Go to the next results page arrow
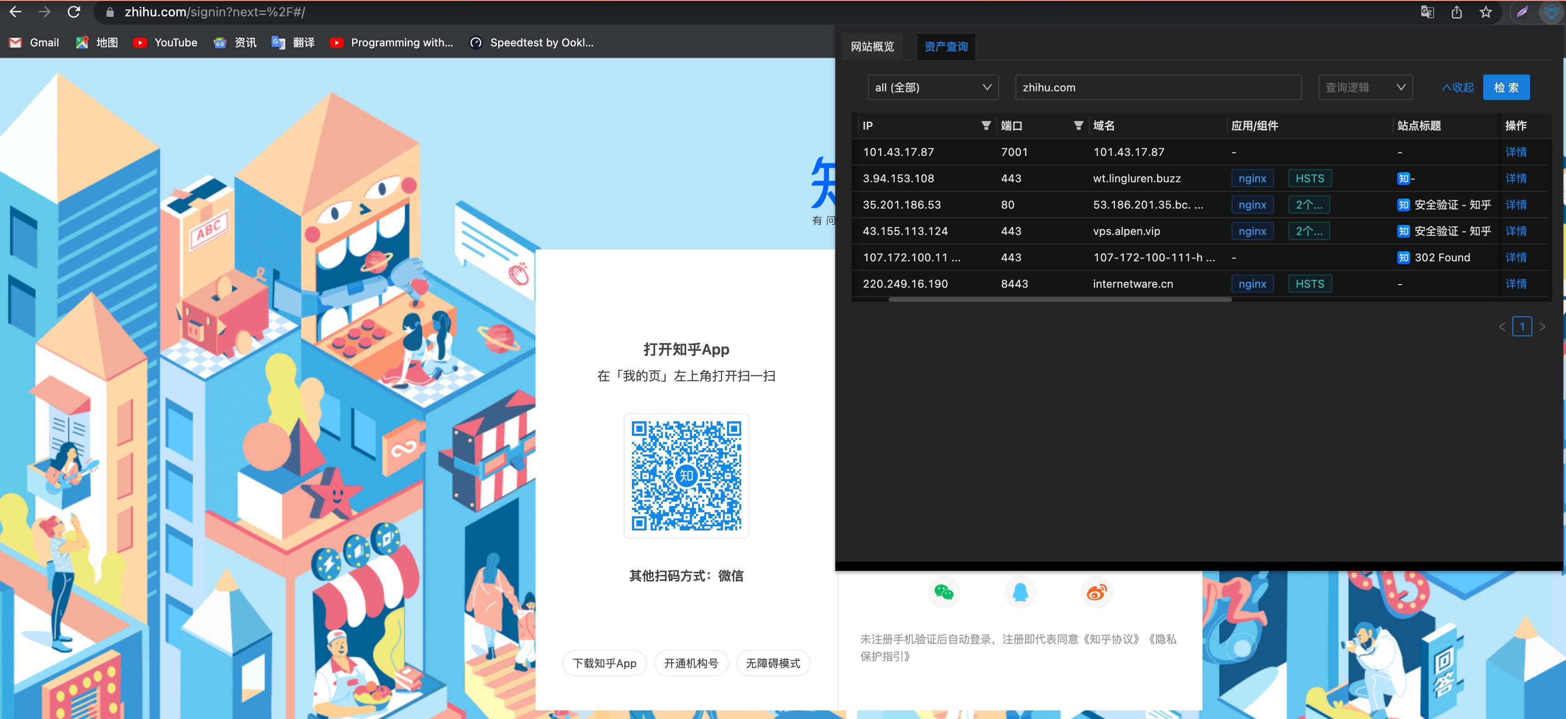The height and width of the screenshot is (719, 1566). [1542, 327]
